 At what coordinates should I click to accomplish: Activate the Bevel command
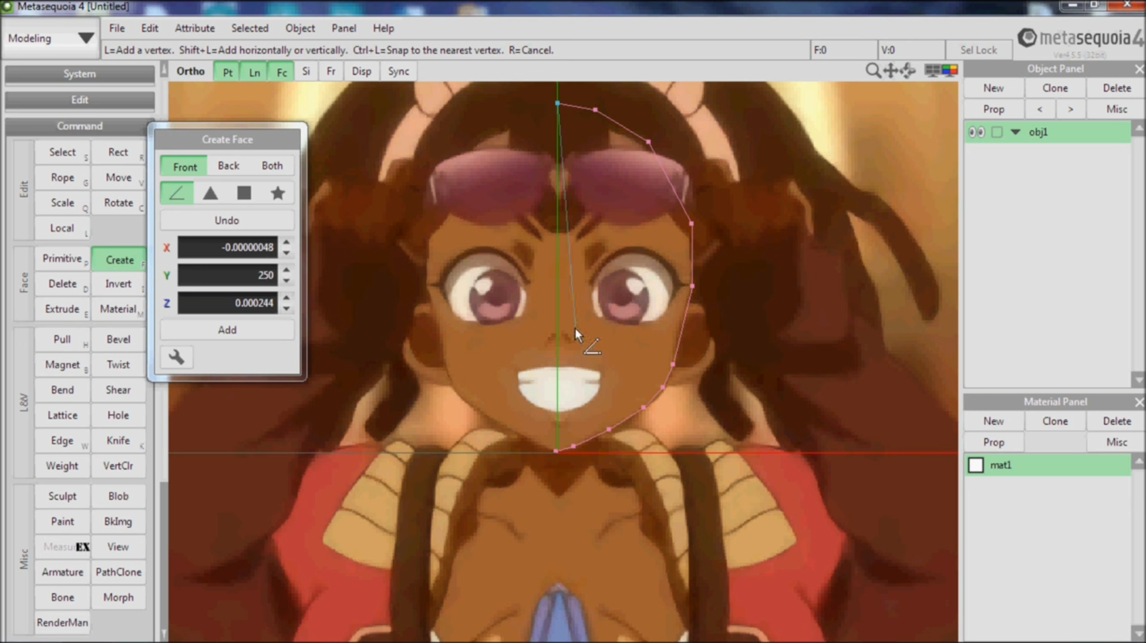pyautogui.click(x=118, y=340)
